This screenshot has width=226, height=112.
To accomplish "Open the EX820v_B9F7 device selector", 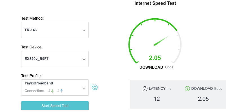I will coord(55,59).
